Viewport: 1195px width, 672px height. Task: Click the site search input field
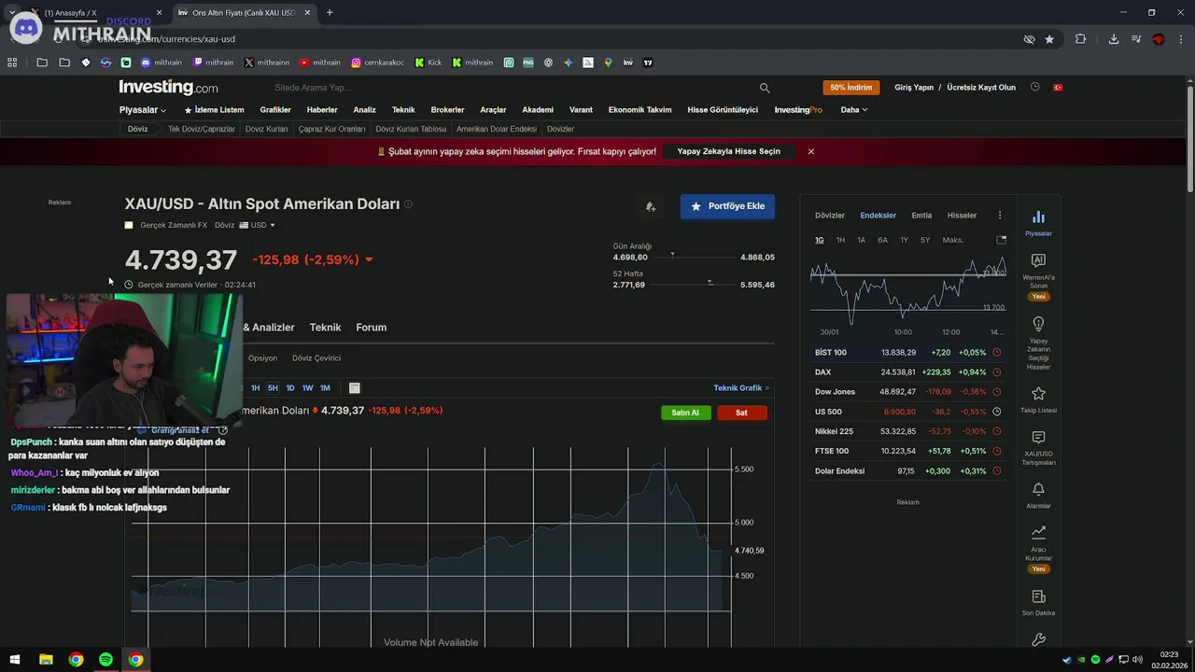click(512, 88)
